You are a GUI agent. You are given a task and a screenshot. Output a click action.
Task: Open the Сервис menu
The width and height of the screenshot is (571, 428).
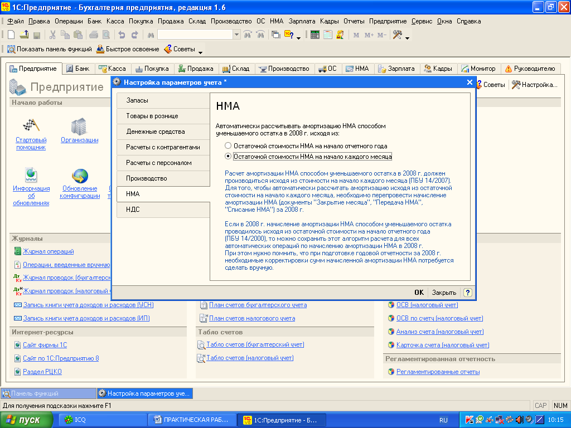point(422,21)
